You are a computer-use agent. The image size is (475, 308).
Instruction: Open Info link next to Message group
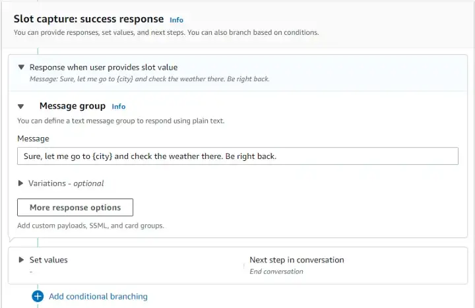click(x=118, y=106)
